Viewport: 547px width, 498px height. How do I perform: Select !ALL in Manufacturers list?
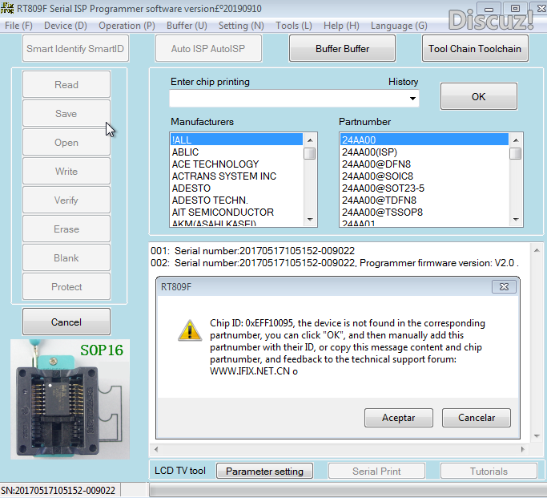click(237, 140)
